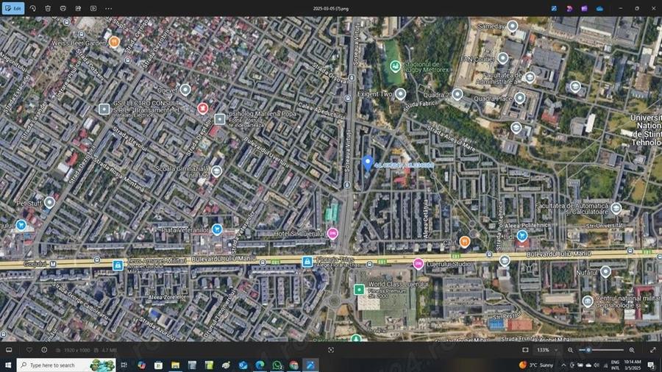Click the 1920 x 1000 dimensions text

[76, 350]
